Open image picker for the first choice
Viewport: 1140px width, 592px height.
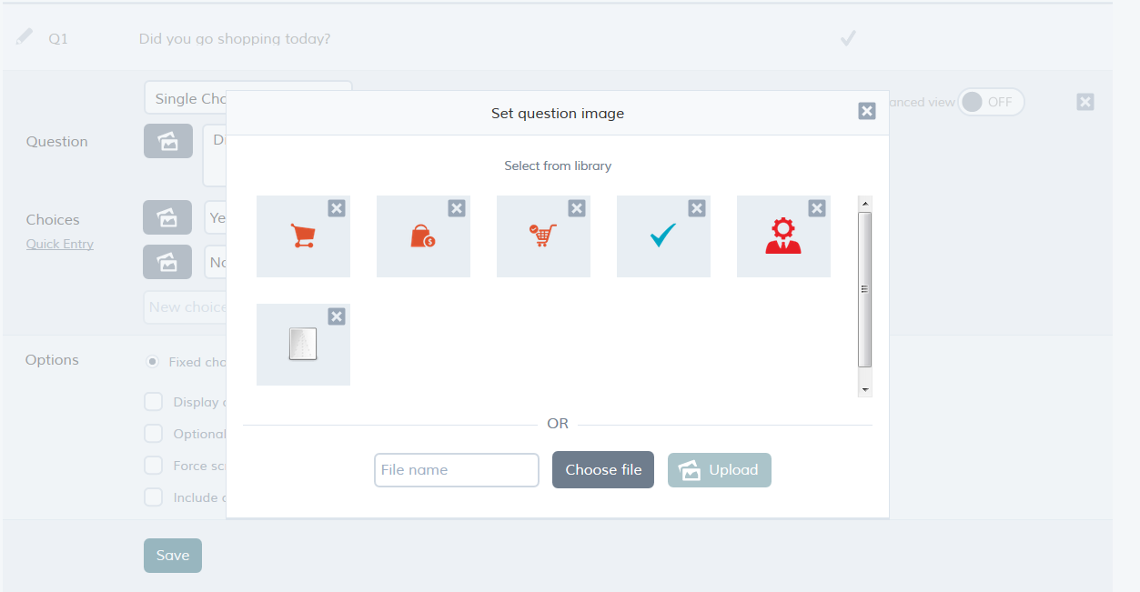point(167,217)
